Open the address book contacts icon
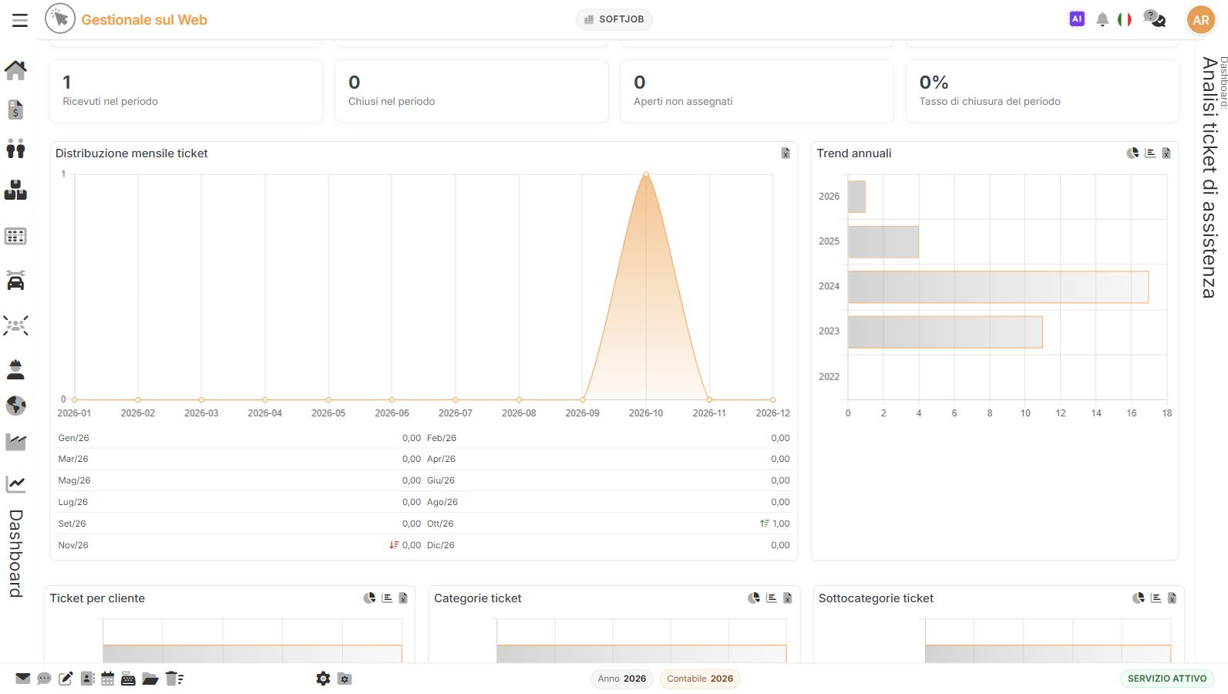This screenshot has width=1228, height=694. coord(88,679)
